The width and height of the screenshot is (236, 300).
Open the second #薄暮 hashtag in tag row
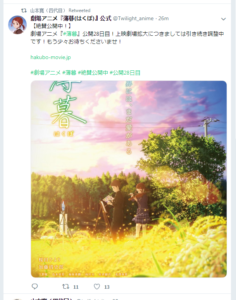pos(69,73)
